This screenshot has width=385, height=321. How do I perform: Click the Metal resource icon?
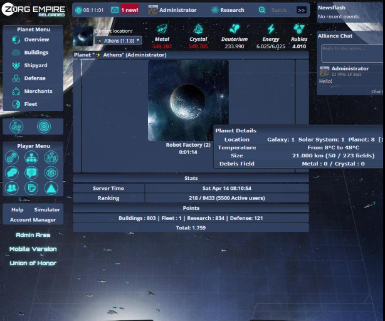pos(162,29)
